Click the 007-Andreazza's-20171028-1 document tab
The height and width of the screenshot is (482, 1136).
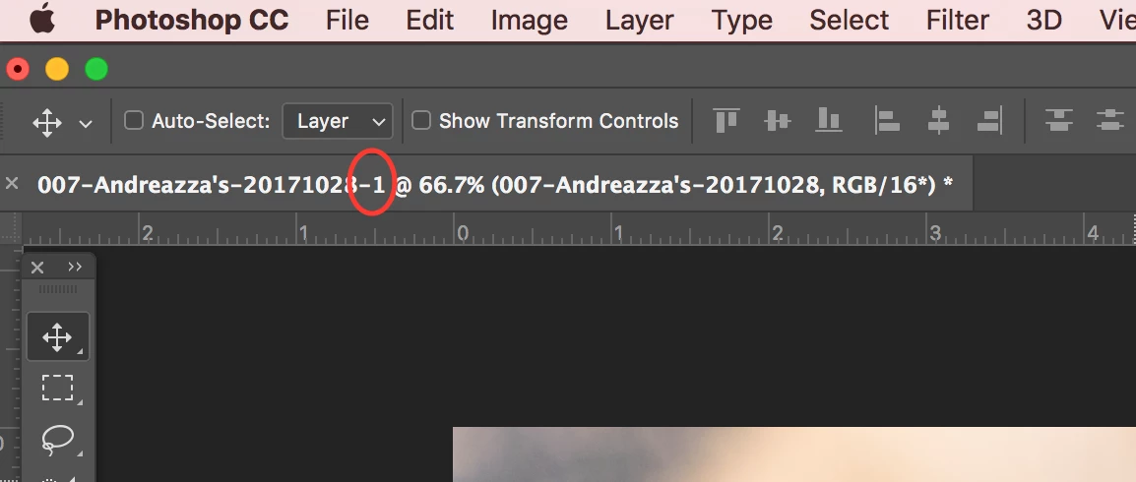click(x=495, y=185)
